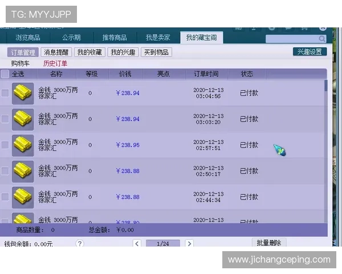Check the order from 02:57:51
This screenshot has width=342, height=274.
[x=5, y=145]
